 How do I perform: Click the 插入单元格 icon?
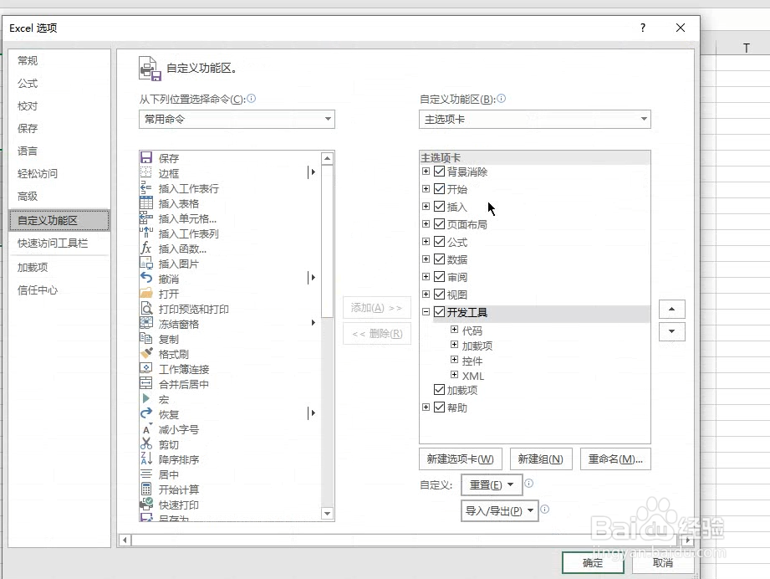146,218
